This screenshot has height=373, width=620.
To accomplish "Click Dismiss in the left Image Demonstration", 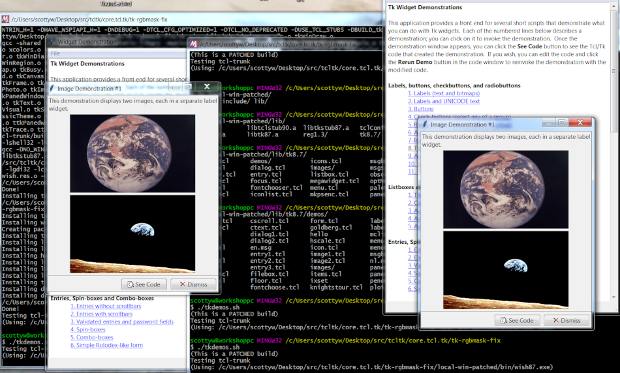I will [193, 284].
